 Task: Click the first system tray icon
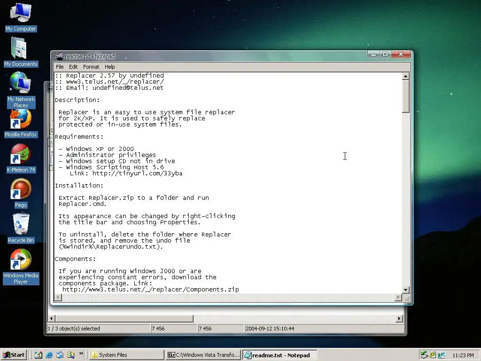click(x=424, y=355)
